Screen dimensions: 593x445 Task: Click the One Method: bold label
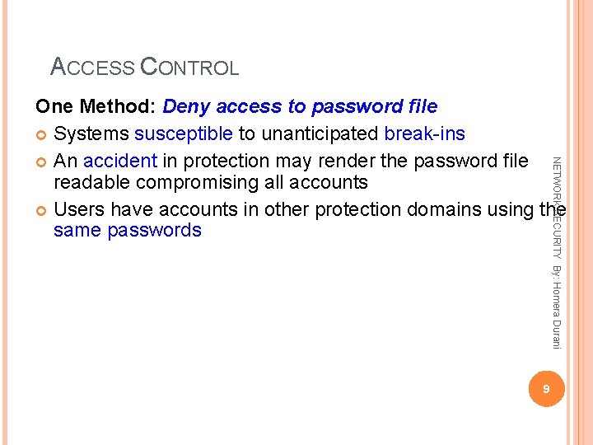pyautogui.click(x=96, y=106)
